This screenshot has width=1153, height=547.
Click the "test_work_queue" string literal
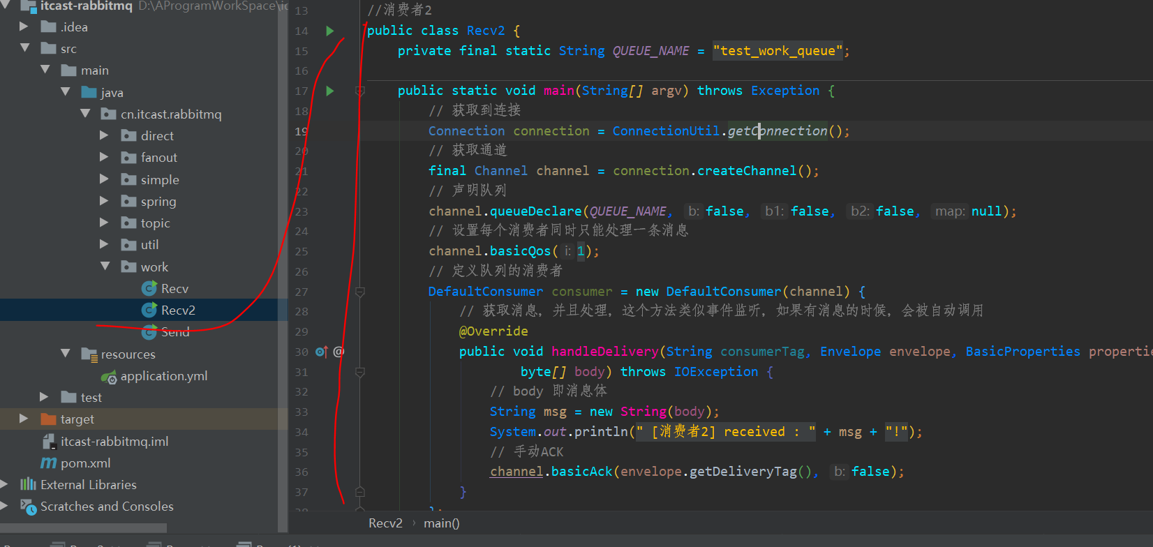778,51
